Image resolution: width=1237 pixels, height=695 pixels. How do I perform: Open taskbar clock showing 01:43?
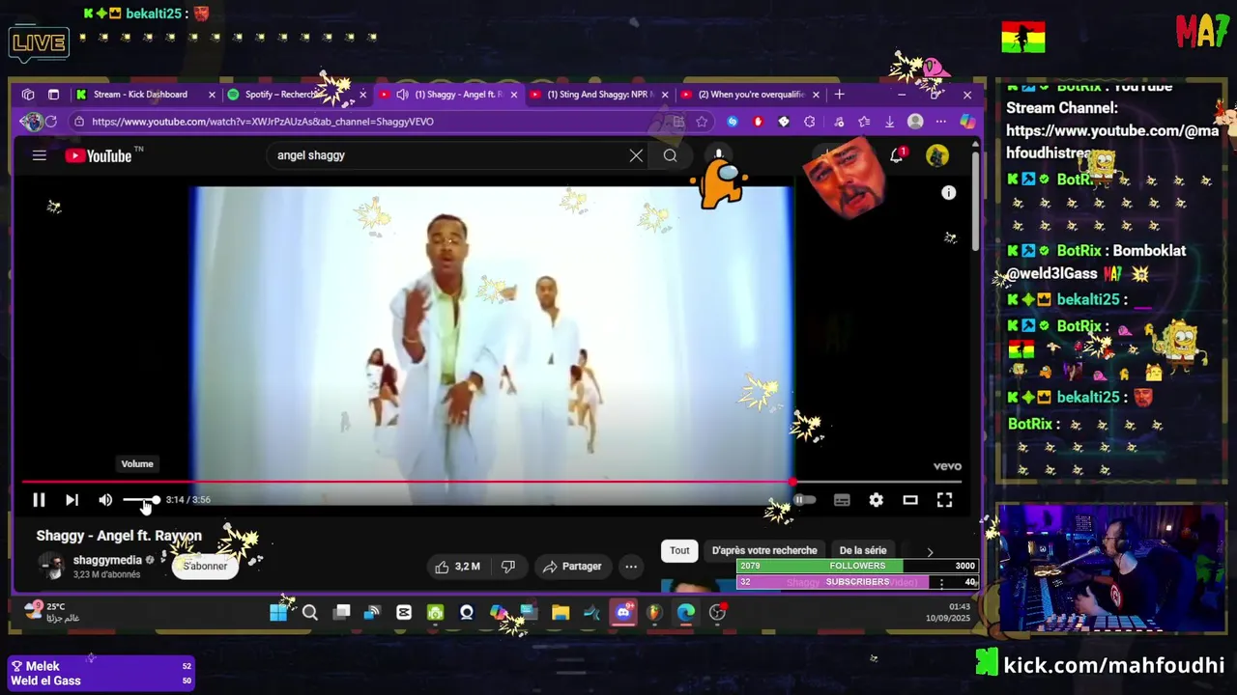pos(947,612)
